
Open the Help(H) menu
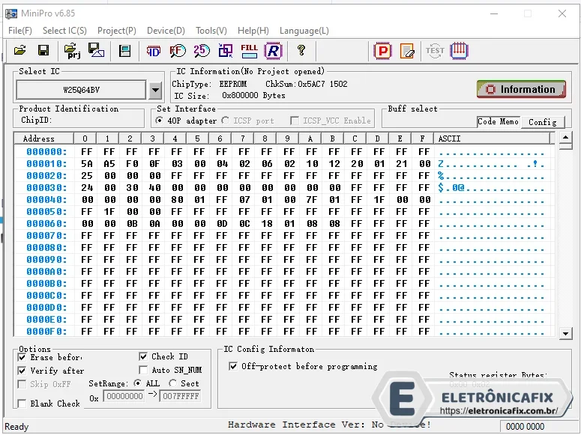click(253, 31)
